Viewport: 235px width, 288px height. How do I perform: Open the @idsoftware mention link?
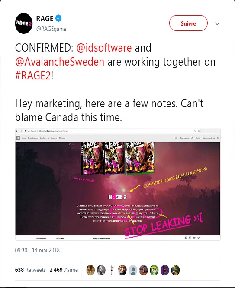[104, 48]
